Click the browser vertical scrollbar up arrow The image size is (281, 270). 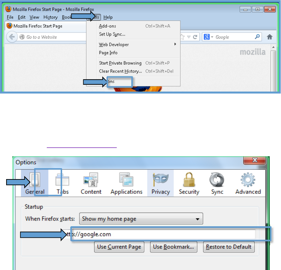click(273, 47)
